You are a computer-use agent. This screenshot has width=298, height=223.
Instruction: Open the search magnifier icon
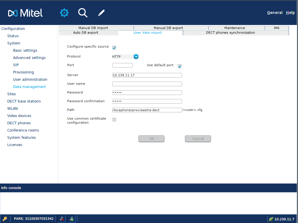(x=83, y=13)
